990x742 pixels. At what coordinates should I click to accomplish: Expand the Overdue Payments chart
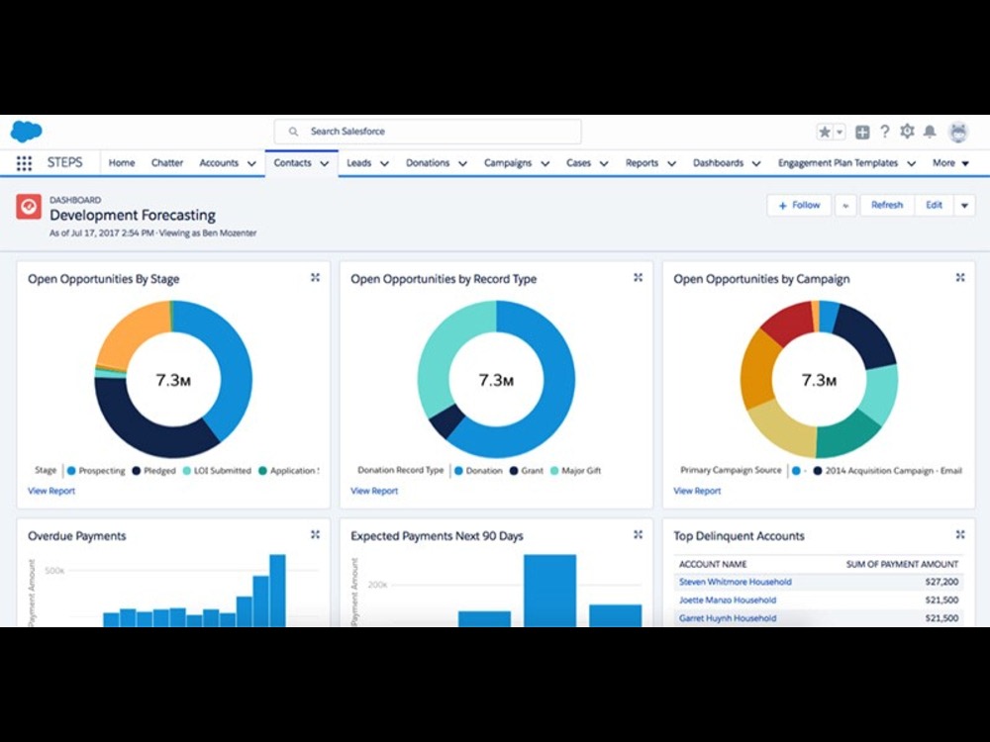315,534
